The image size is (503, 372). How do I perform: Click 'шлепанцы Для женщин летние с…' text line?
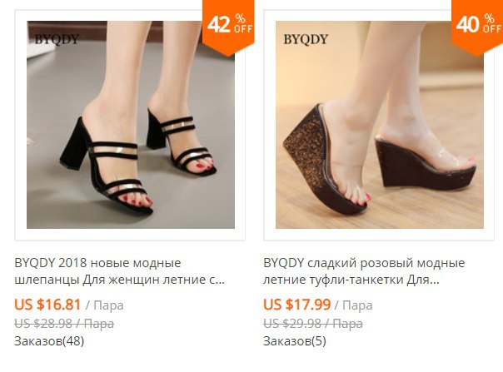coord(120,280)
